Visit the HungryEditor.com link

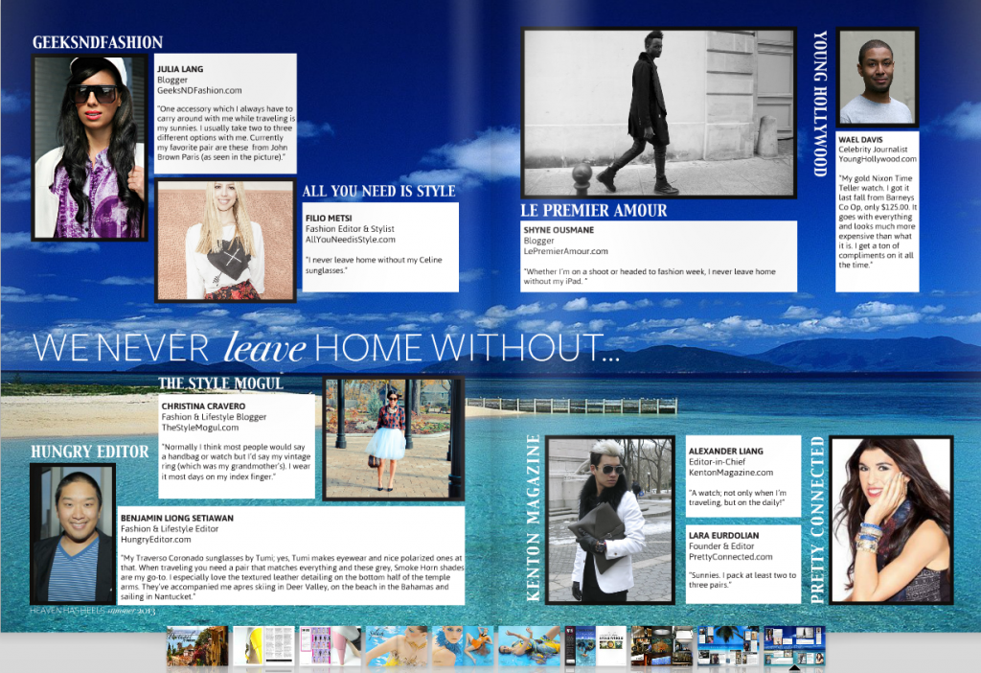(x=157, y=540)
